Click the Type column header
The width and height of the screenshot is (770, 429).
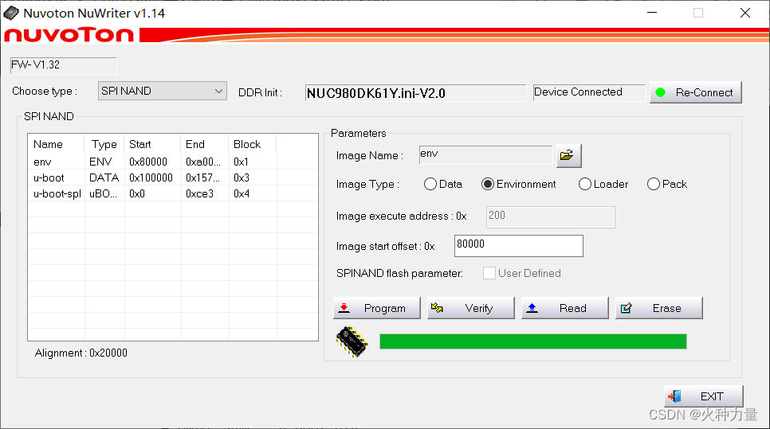pyautogui.click(x=104, y=144)
